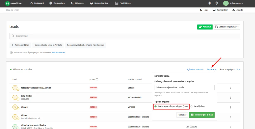Open the Ligações menu

coord(78,3)
